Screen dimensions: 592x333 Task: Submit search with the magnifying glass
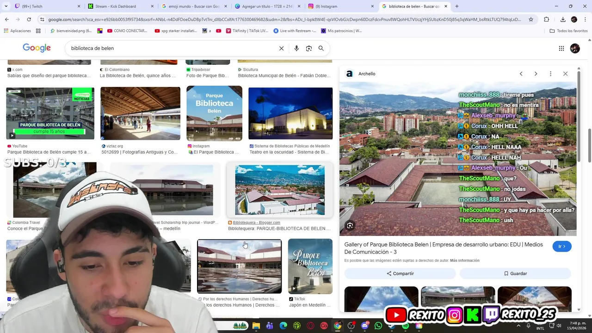[x=321, y=48]
